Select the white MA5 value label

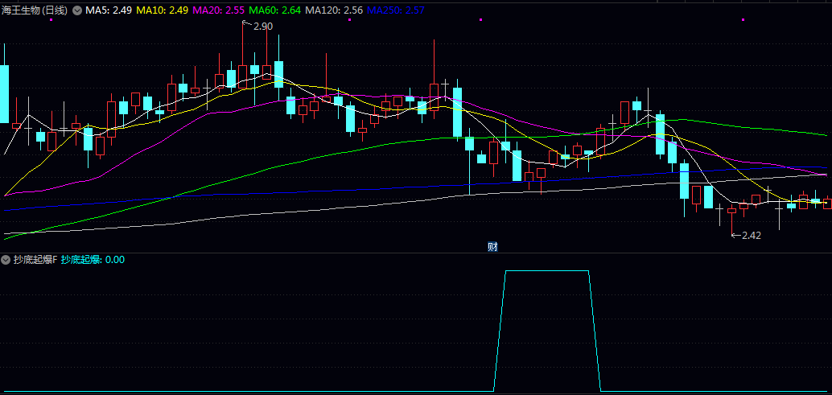(109, 10)
